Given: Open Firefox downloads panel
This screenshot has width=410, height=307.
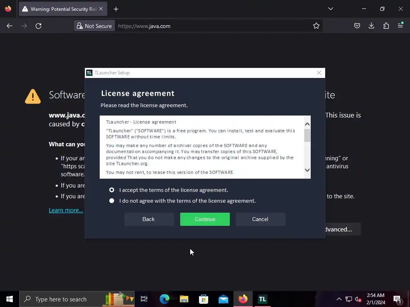Looking at the screenshot, I should coord(371,26).
